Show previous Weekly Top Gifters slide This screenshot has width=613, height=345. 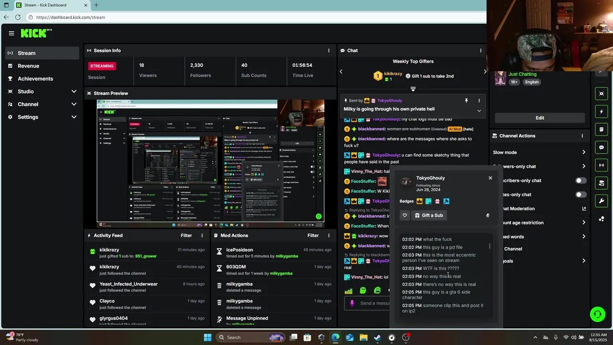click(341, 71)
